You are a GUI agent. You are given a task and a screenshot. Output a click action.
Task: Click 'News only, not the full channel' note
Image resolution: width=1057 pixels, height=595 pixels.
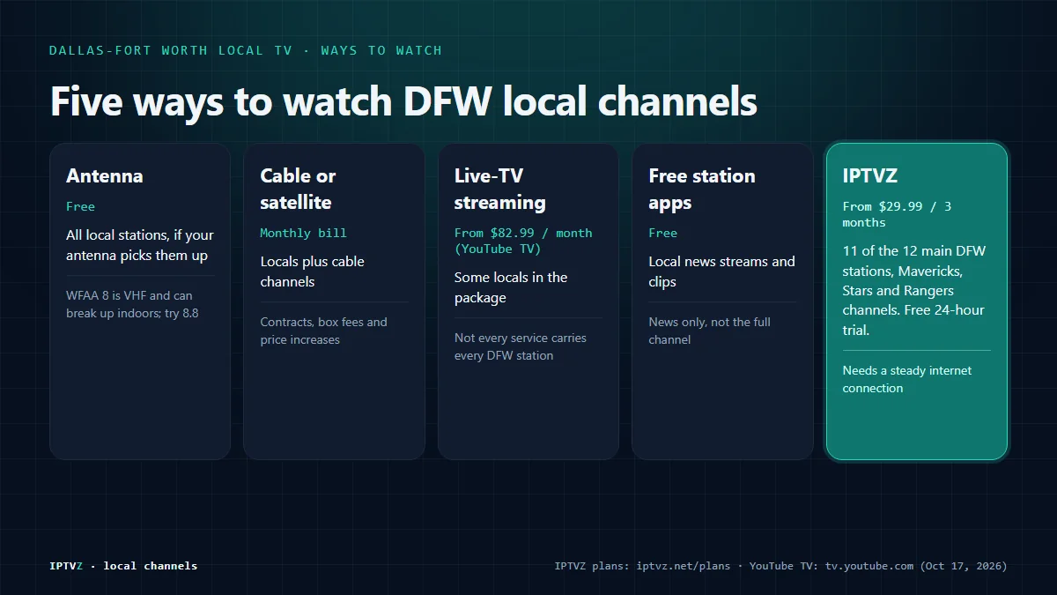pos(709,331)
